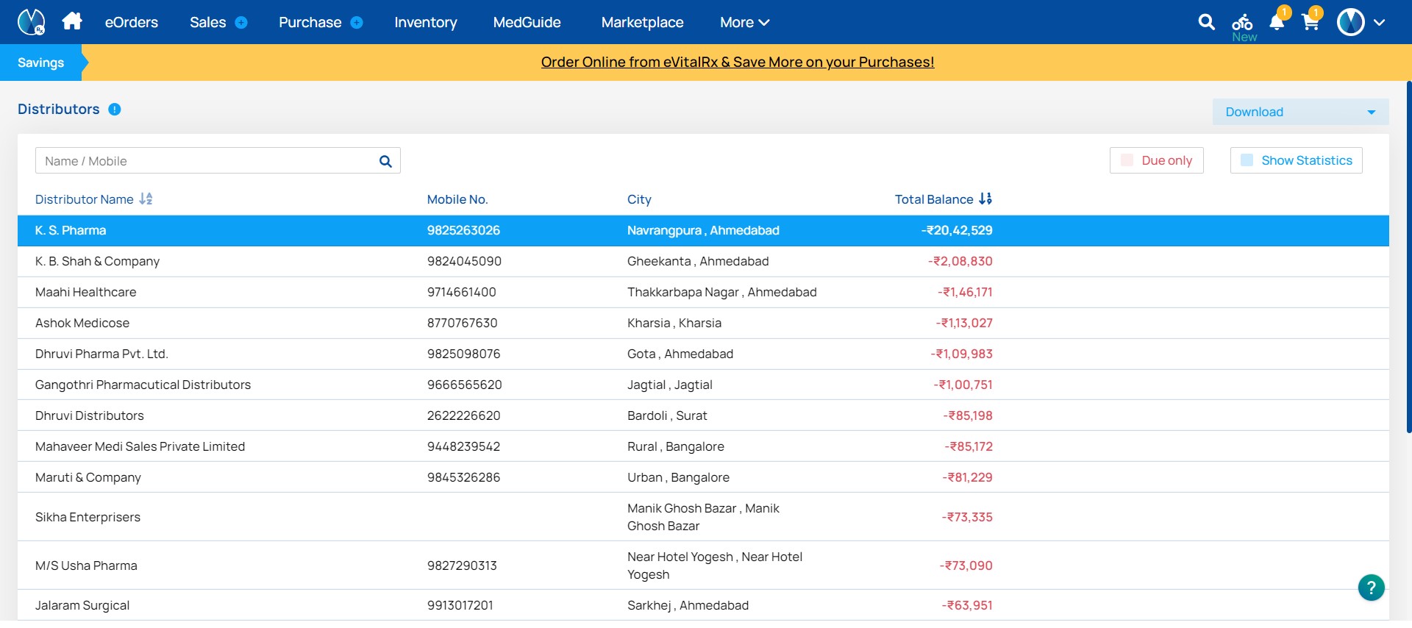
Task: Click the City column header
Action: click(x=639, y=199)
